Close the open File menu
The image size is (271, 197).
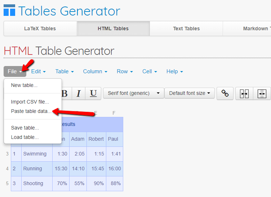tap(15, 71)
